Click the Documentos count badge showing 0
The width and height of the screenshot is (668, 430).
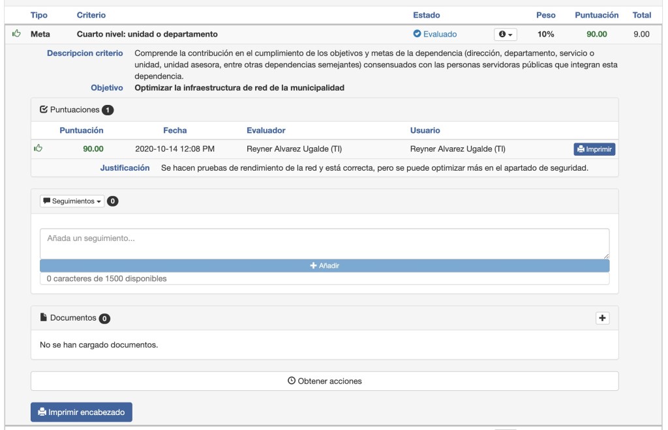pyautogui.click(x=104, y=319)
